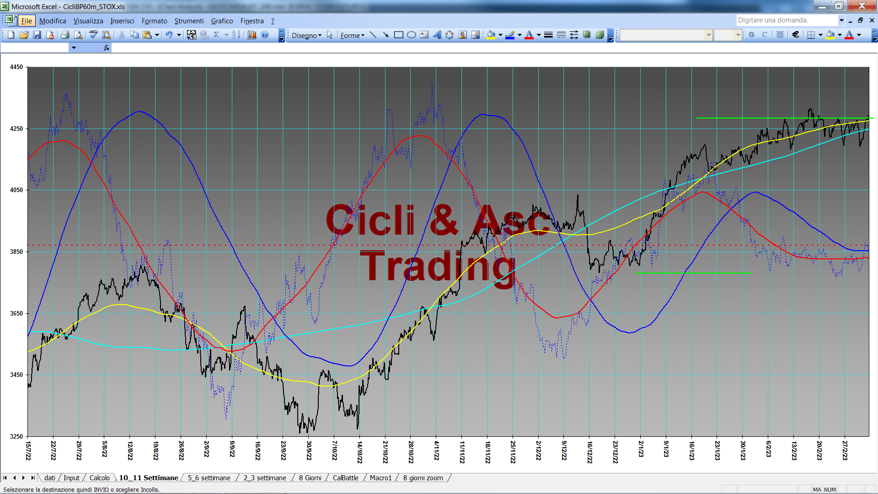
Task: Insert Clip Art
Action: 463,35
